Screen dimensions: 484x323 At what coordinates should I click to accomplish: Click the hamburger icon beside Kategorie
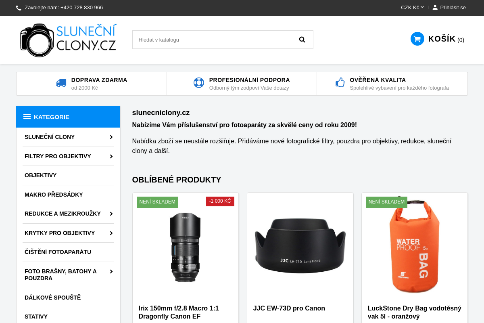27,117
